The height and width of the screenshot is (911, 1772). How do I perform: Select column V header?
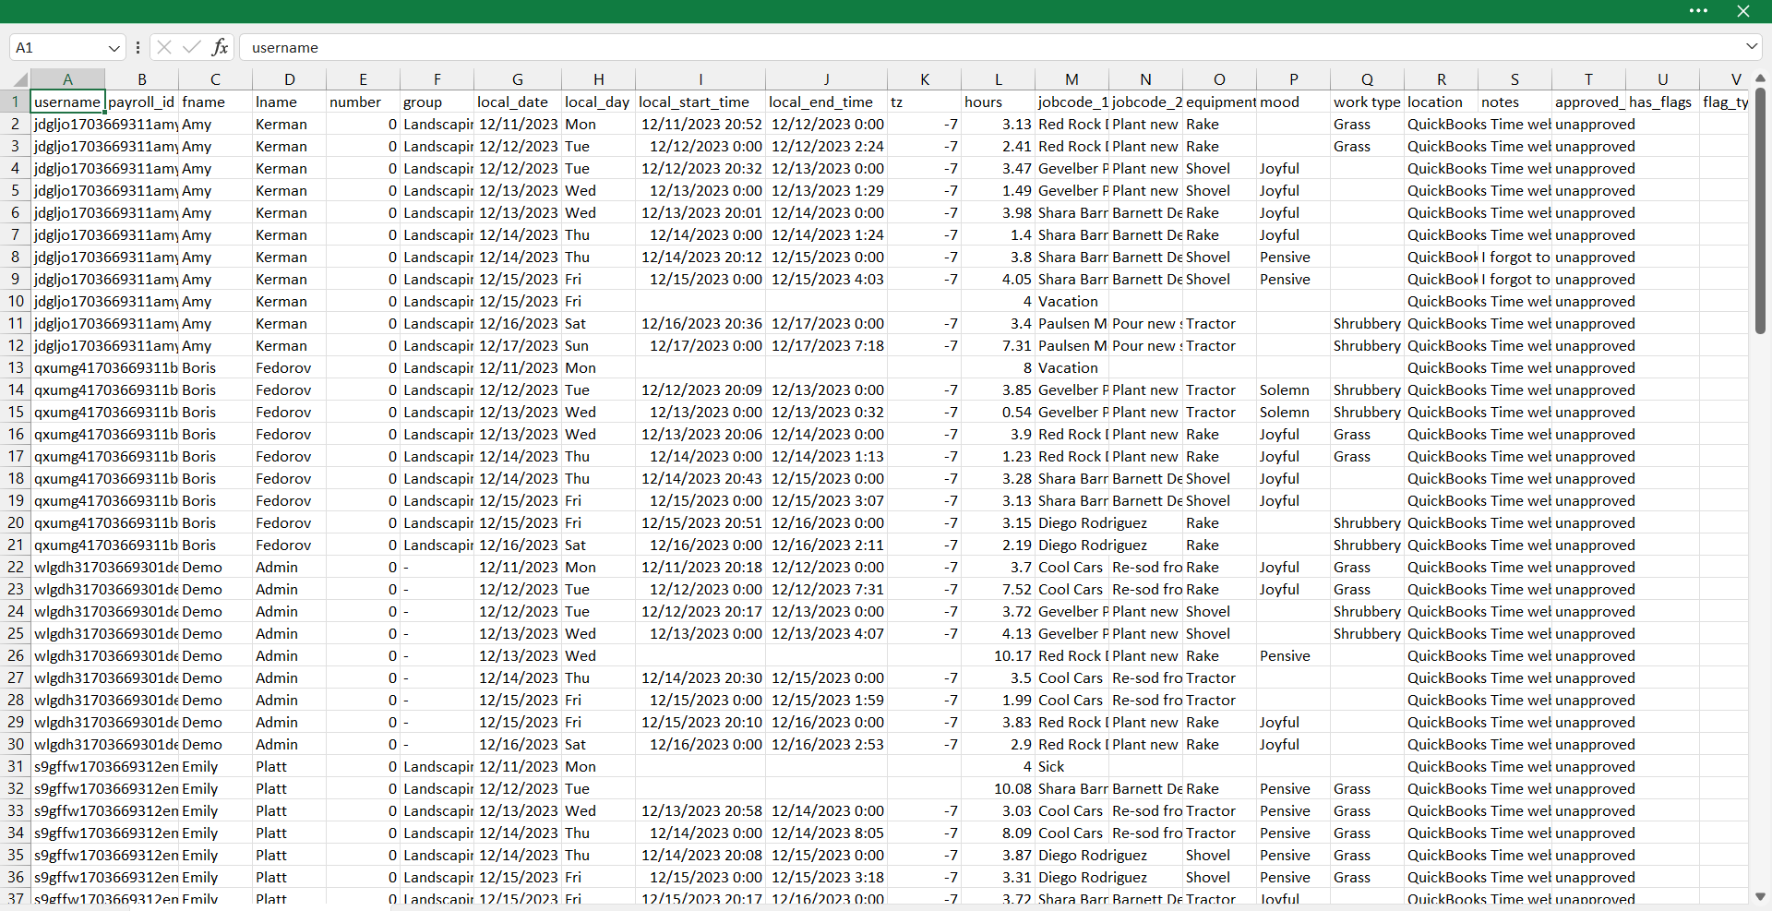(1726, 79)
